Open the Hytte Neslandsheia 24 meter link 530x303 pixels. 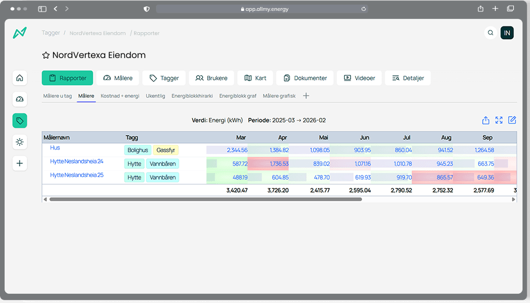[77, 162]
